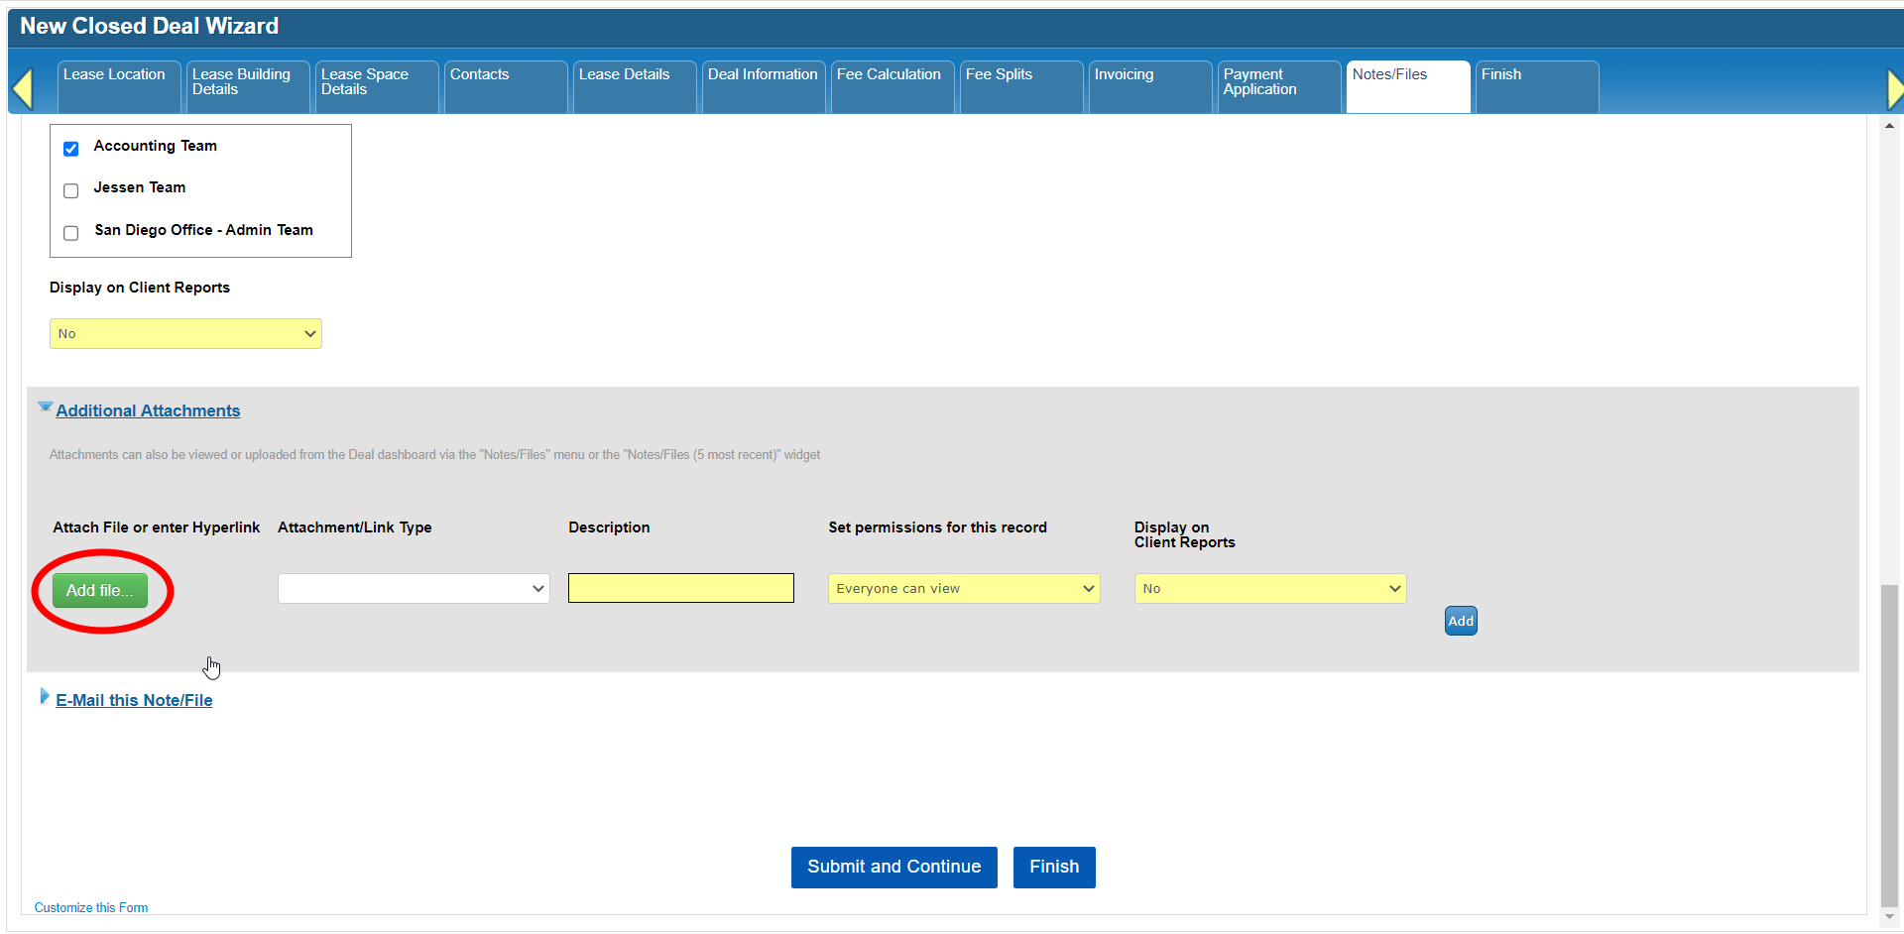Open the Attachment/Link Type dropdown

point(414,589)
